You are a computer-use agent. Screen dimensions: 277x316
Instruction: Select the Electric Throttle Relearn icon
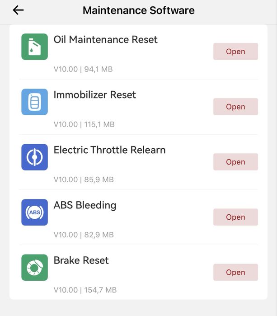34,157
